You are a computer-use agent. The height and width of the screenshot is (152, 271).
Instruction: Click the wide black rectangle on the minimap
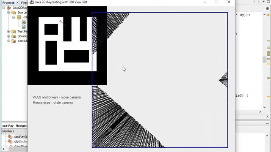[x=76, y=56]
